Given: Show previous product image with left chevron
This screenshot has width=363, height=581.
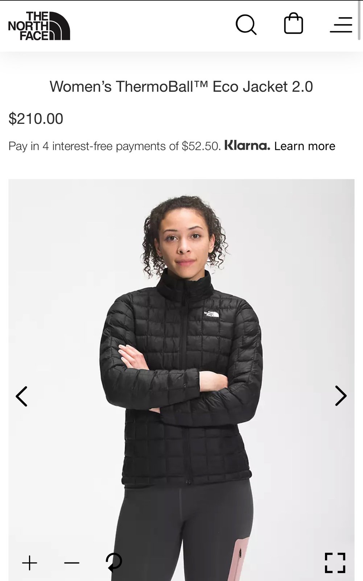Looking at the screenshot, I should click(21, 396).
